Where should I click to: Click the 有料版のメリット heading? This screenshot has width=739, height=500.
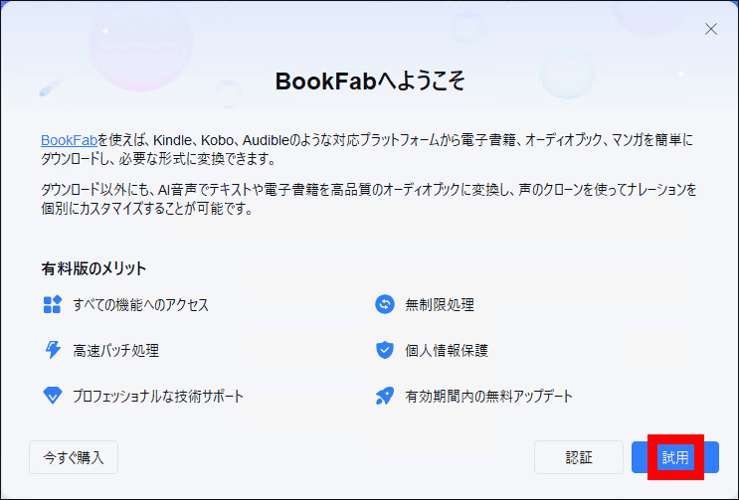click(x=93, y=268)
